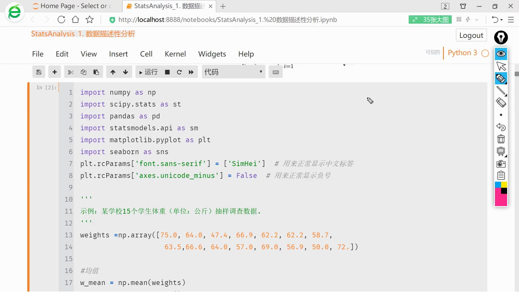
Task: Clear annotations with the trash can
Action: coord(501,139)
